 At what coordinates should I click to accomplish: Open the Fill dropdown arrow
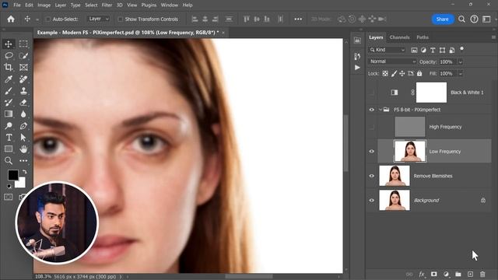point(460,74)
